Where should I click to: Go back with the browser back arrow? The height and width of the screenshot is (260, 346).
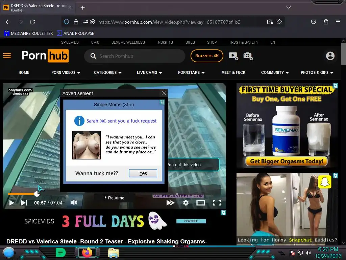click(8, 22)
